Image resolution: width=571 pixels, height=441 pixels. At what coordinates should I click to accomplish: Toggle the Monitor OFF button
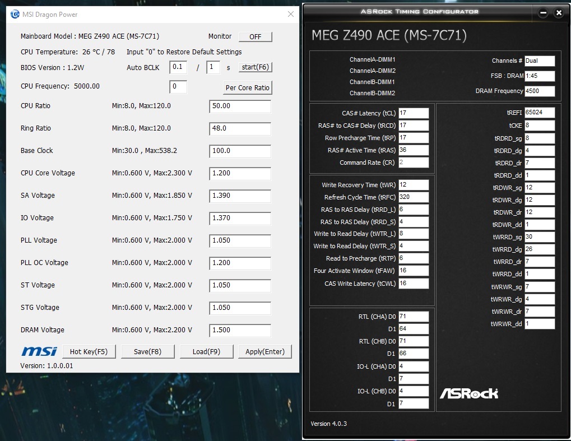(256, 37)
